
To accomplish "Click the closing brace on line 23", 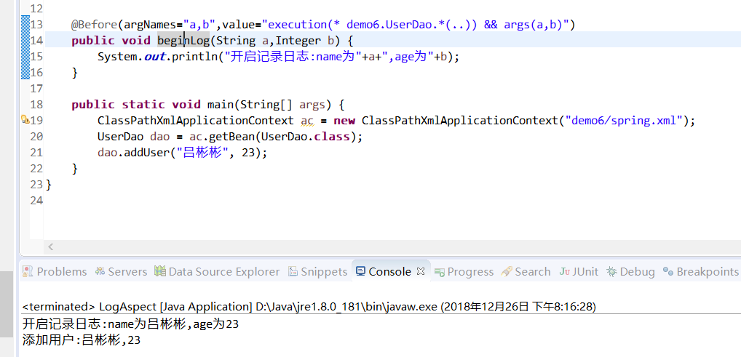I will coord(49,185).
